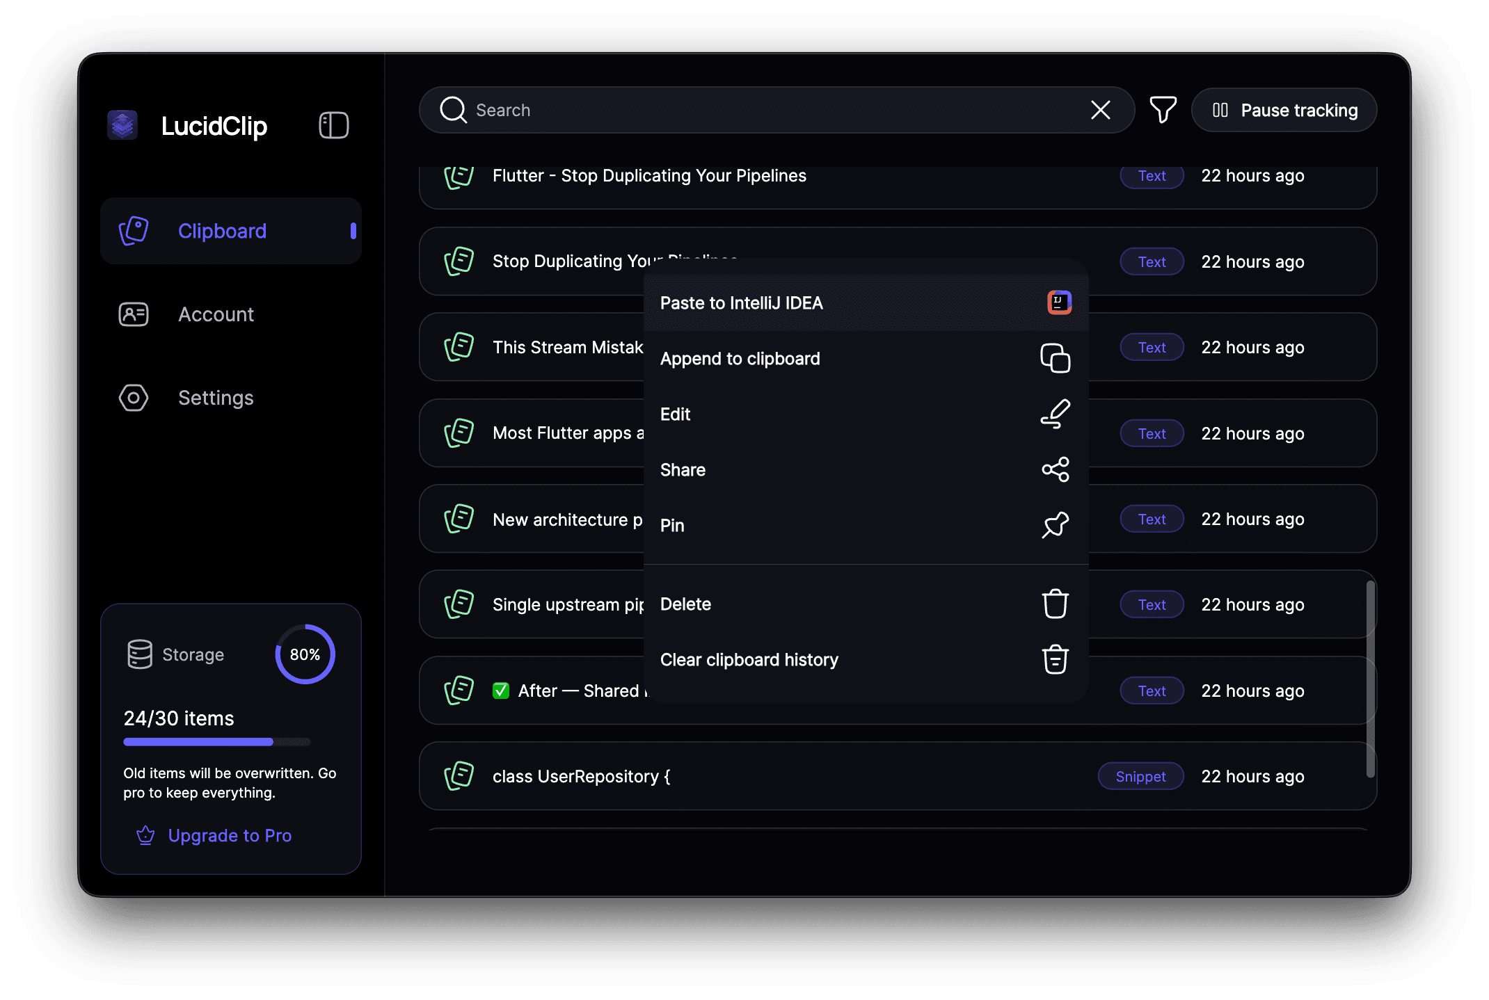Enable Pause tracking
Viewport: 1489px width, 1000px height.
[1284, 110]
